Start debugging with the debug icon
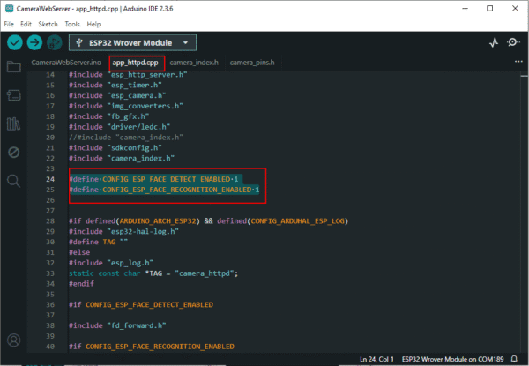The image size is (529, 366). [x=55, y=42]
